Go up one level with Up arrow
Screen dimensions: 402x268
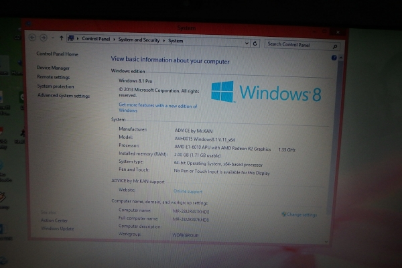pyautogui.click(x=61, y=38)
